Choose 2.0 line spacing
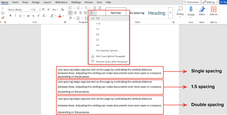Viewport: 227px width, 115px height. [x=109, y=34]
